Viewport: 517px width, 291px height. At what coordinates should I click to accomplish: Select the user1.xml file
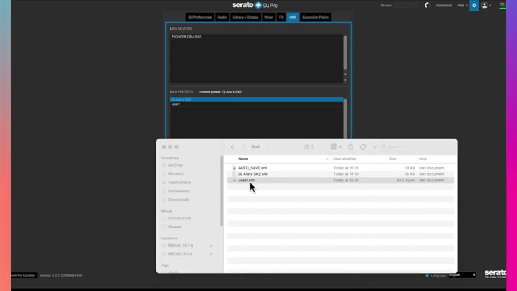pyautogui.click(x=340, y=180)
